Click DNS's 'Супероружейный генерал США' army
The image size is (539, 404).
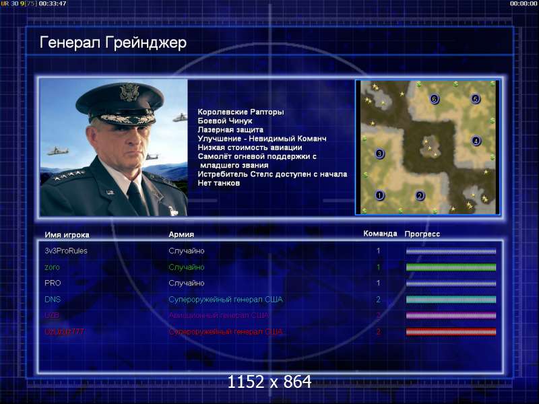[x=226, y=299]
